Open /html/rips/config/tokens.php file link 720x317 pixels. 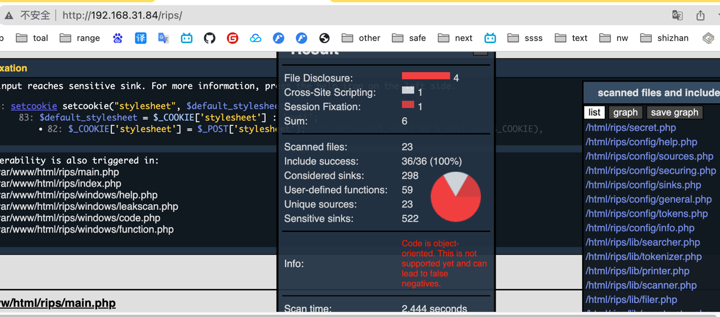647,213
